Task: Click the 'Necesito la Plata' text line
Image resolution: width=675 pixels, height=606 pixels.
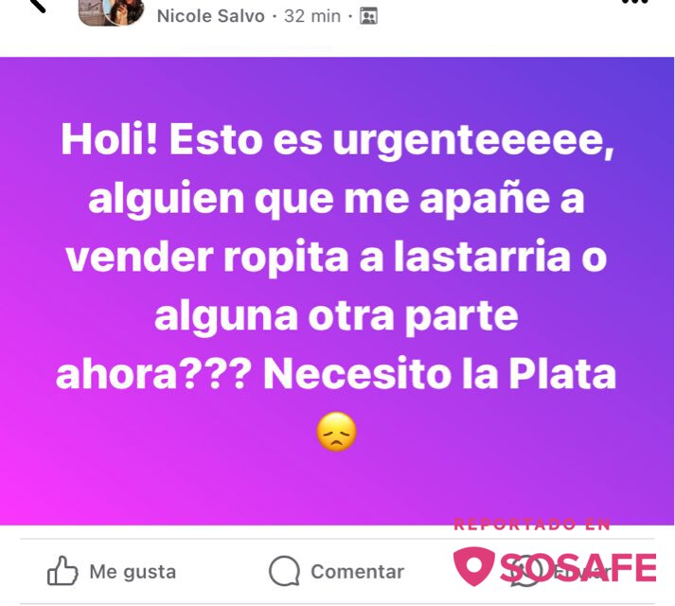Action: pos(439,373)
